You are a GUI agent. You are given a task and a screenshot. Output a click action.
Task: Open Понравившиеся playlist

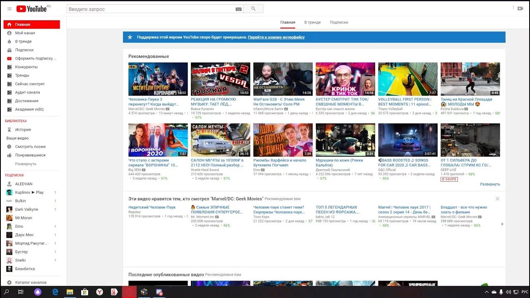coord(31,155)
